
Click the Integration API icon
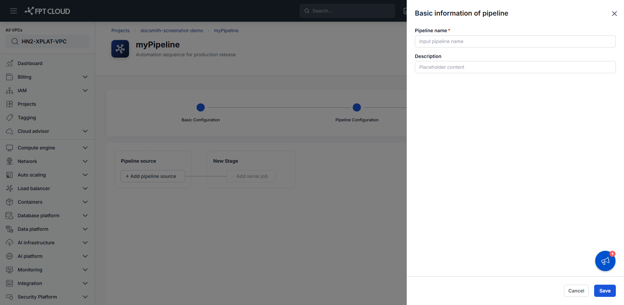tap(10, 283)
